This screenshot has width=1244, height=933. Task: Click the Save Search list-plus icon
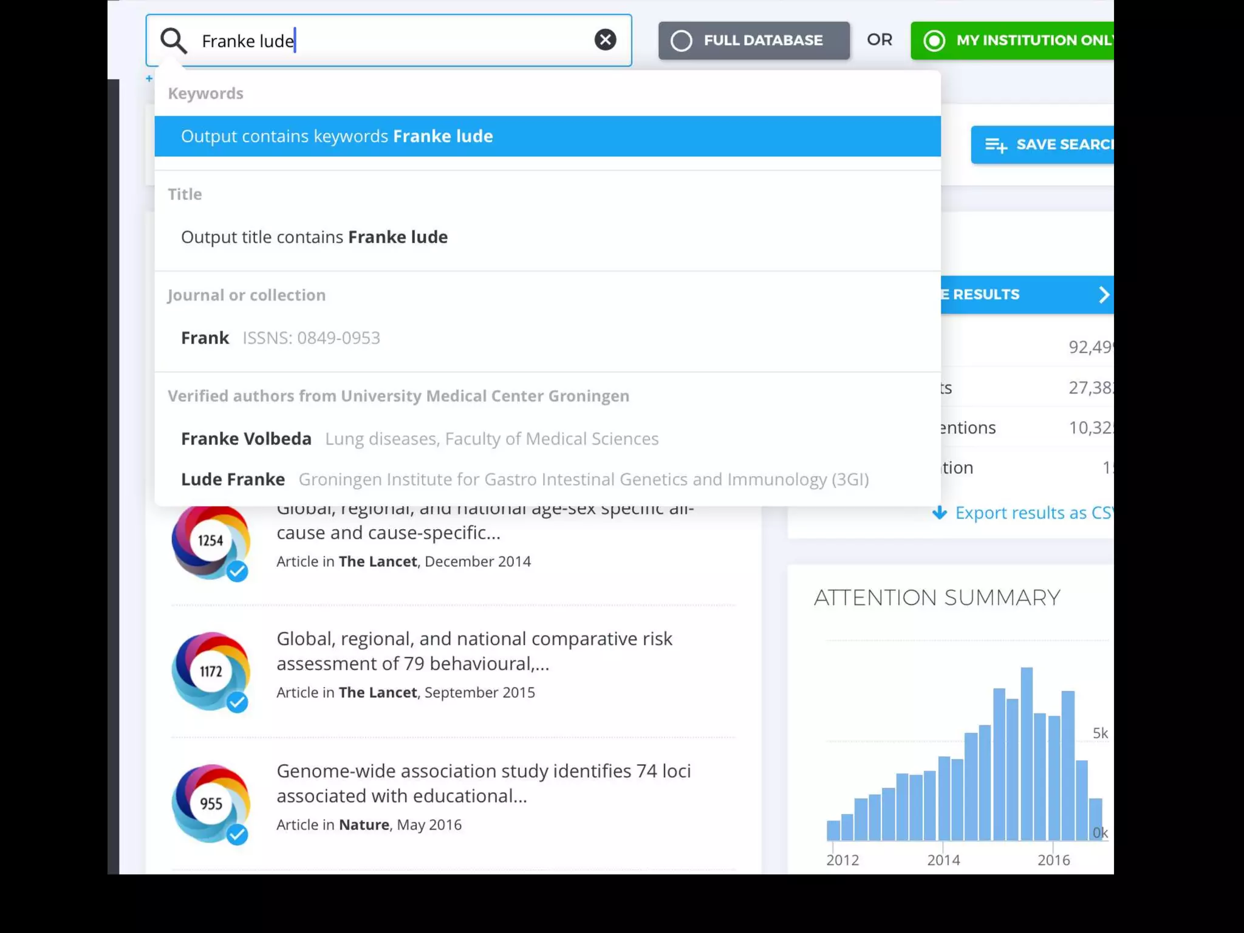tap(996, 145)
